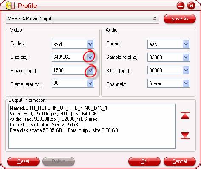Click 'Current Task Output Size:2.15 GB' text
Image resolution: width=201 pixels, height=169 pixels.
(x=44, y=125)
